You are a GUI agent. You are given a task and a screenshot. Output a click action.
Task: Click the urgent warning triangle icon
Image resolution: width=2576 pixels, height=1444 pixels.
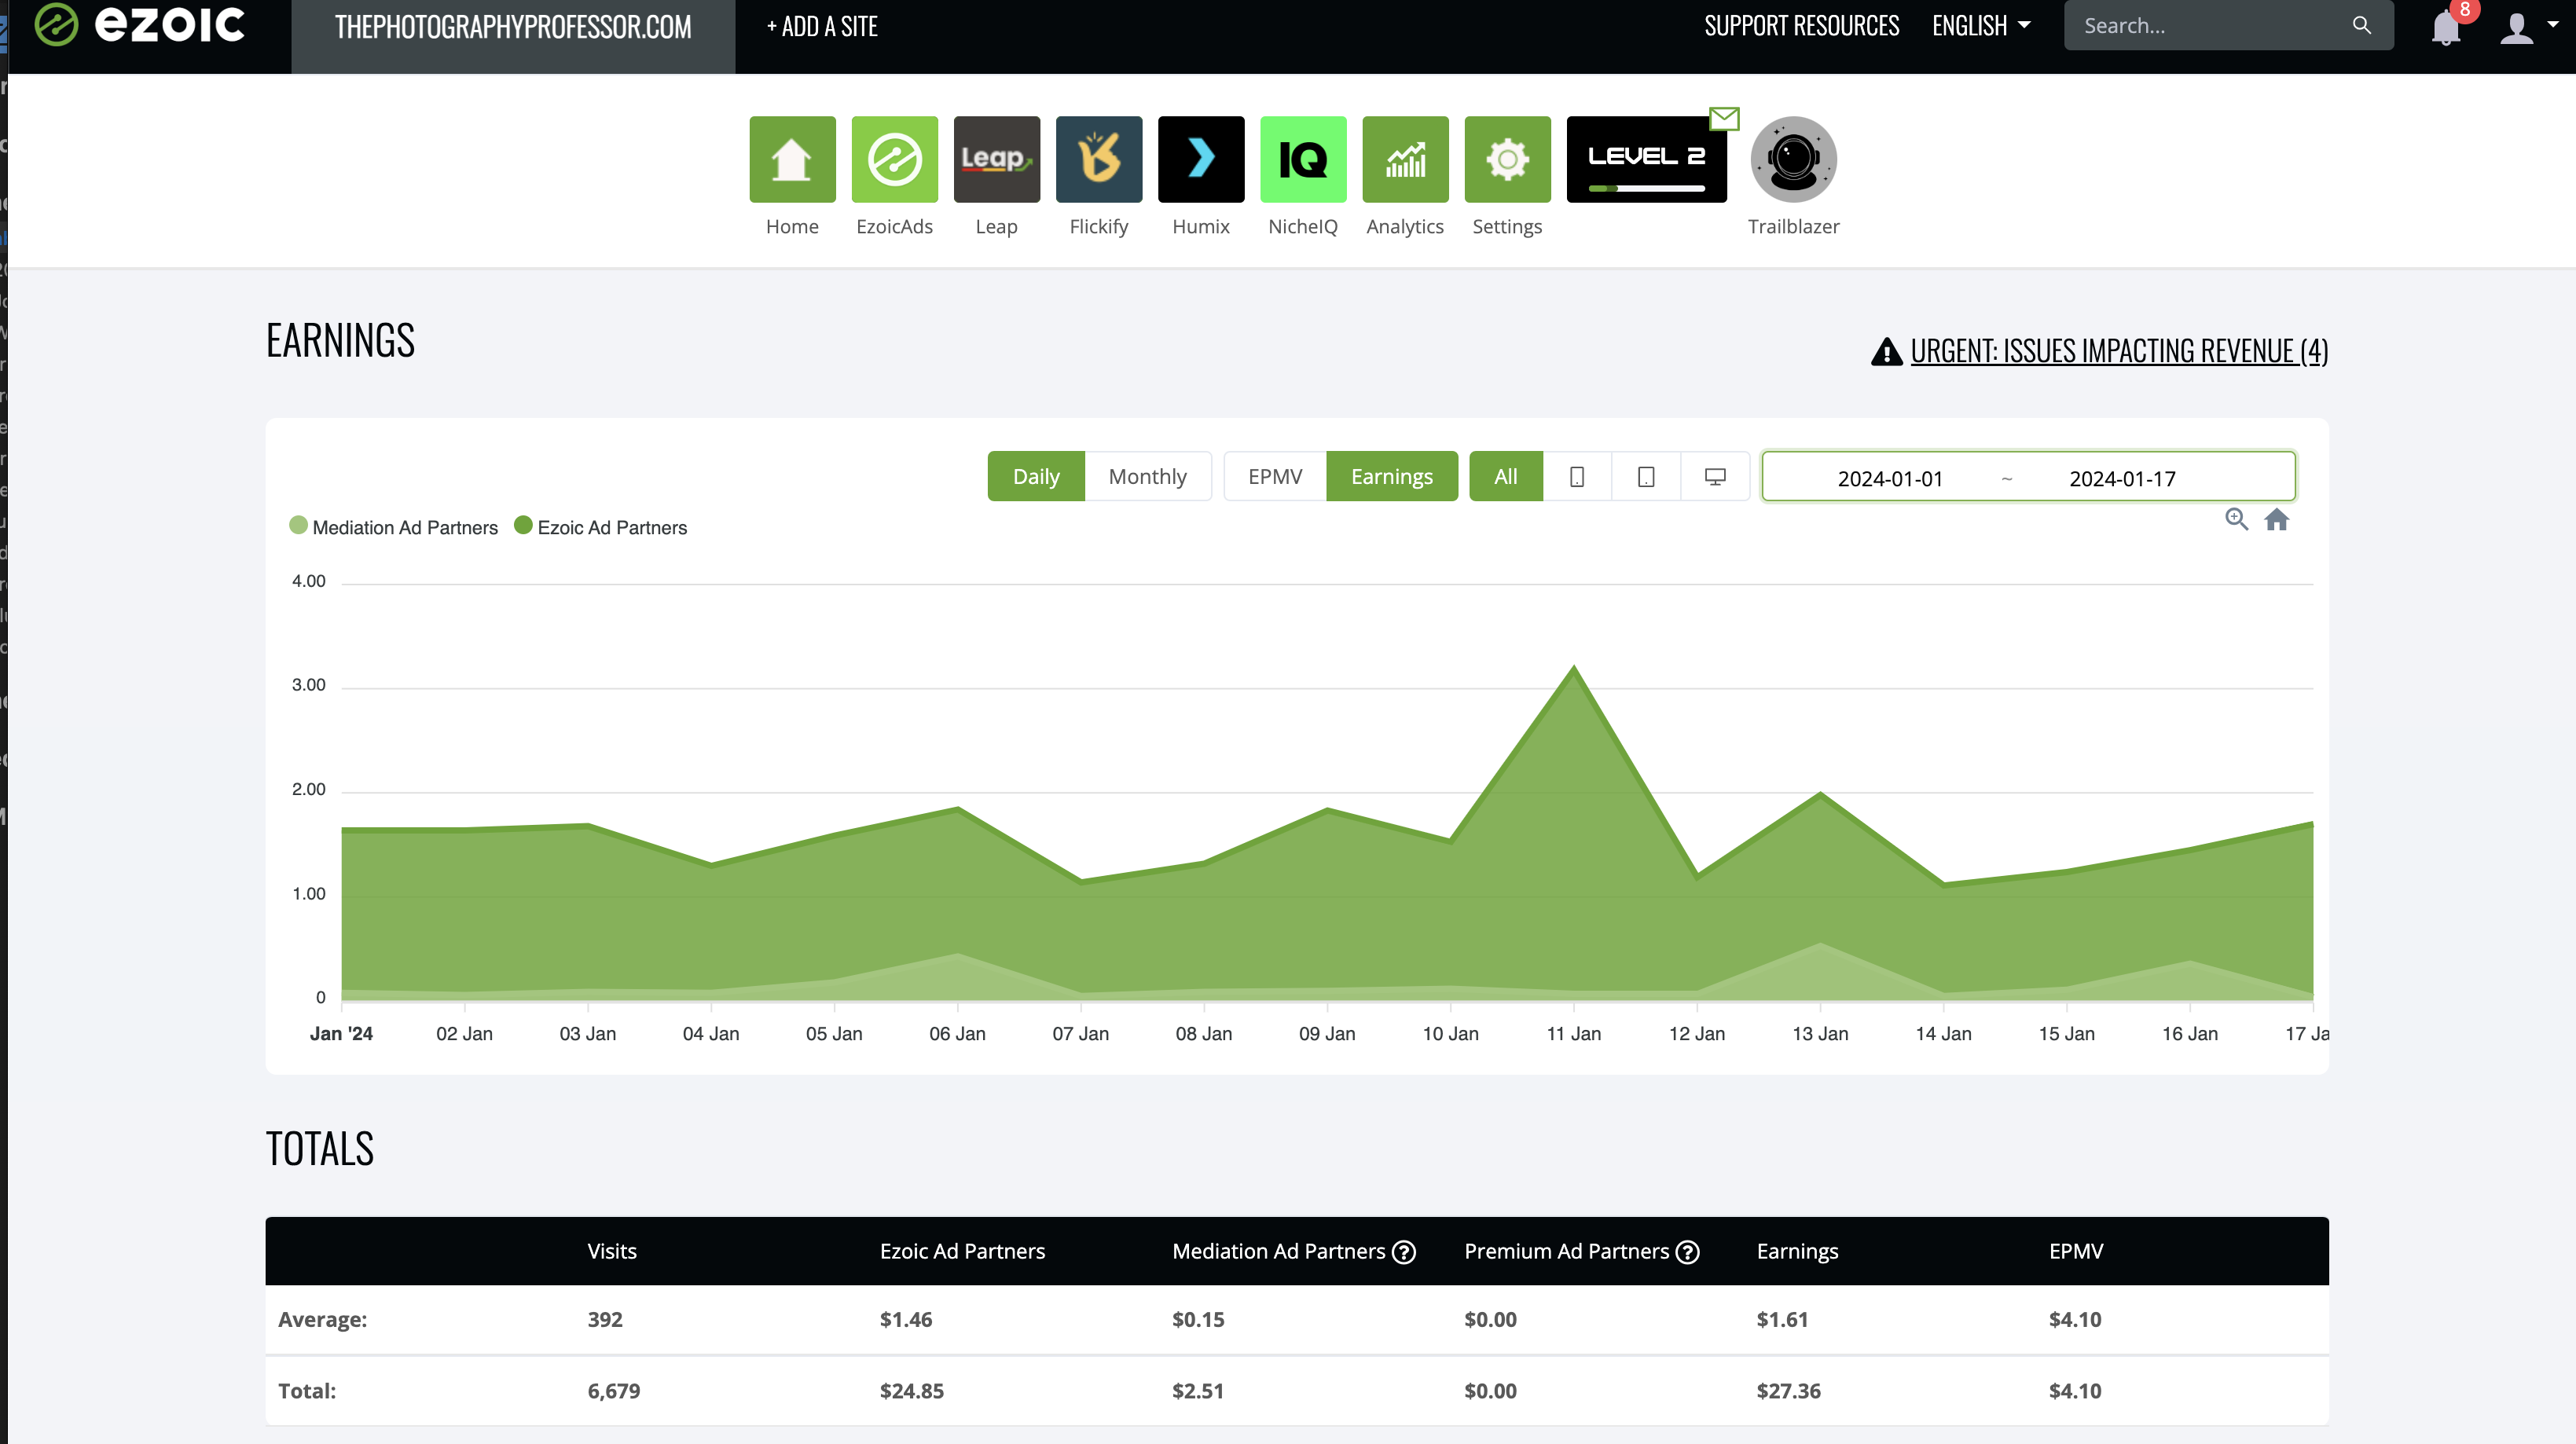[1886, 351]
